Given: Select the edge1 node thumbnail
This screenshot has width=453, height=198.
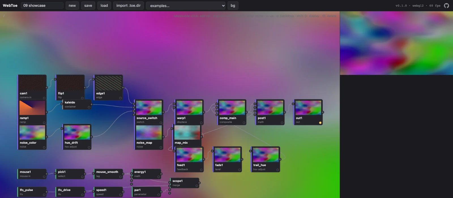Looking at the screenshot, I should tap(108, 83).
